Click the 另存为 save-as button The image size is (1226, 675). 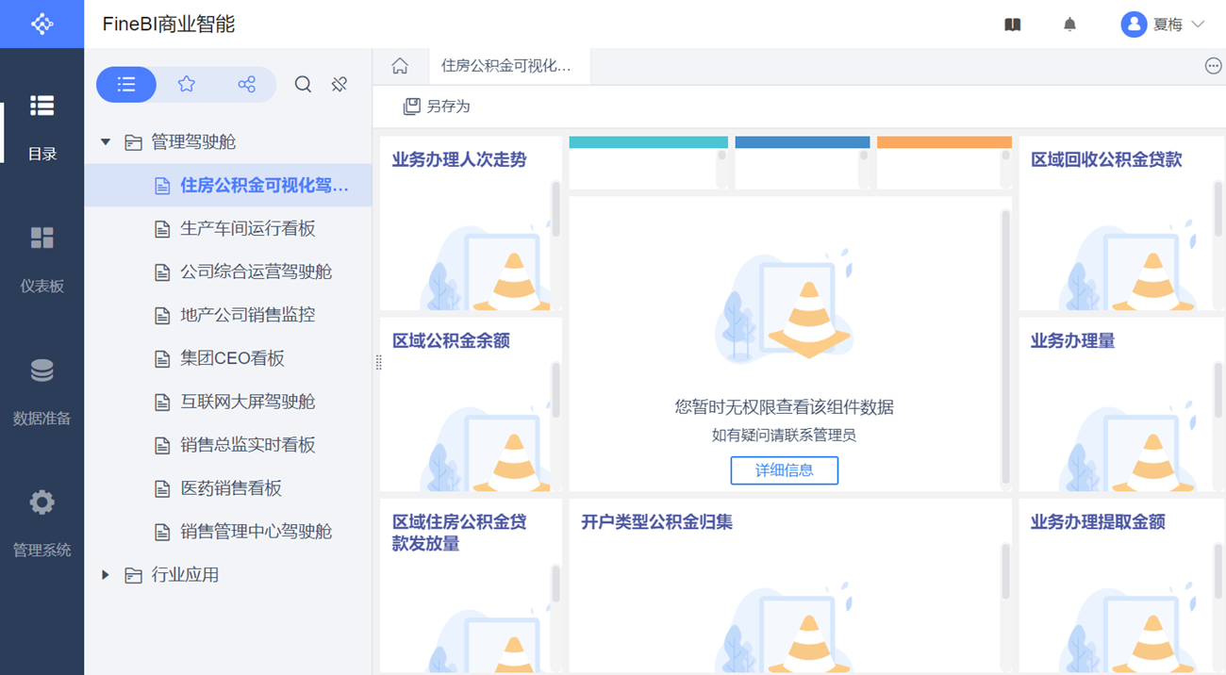coord(437,107)
